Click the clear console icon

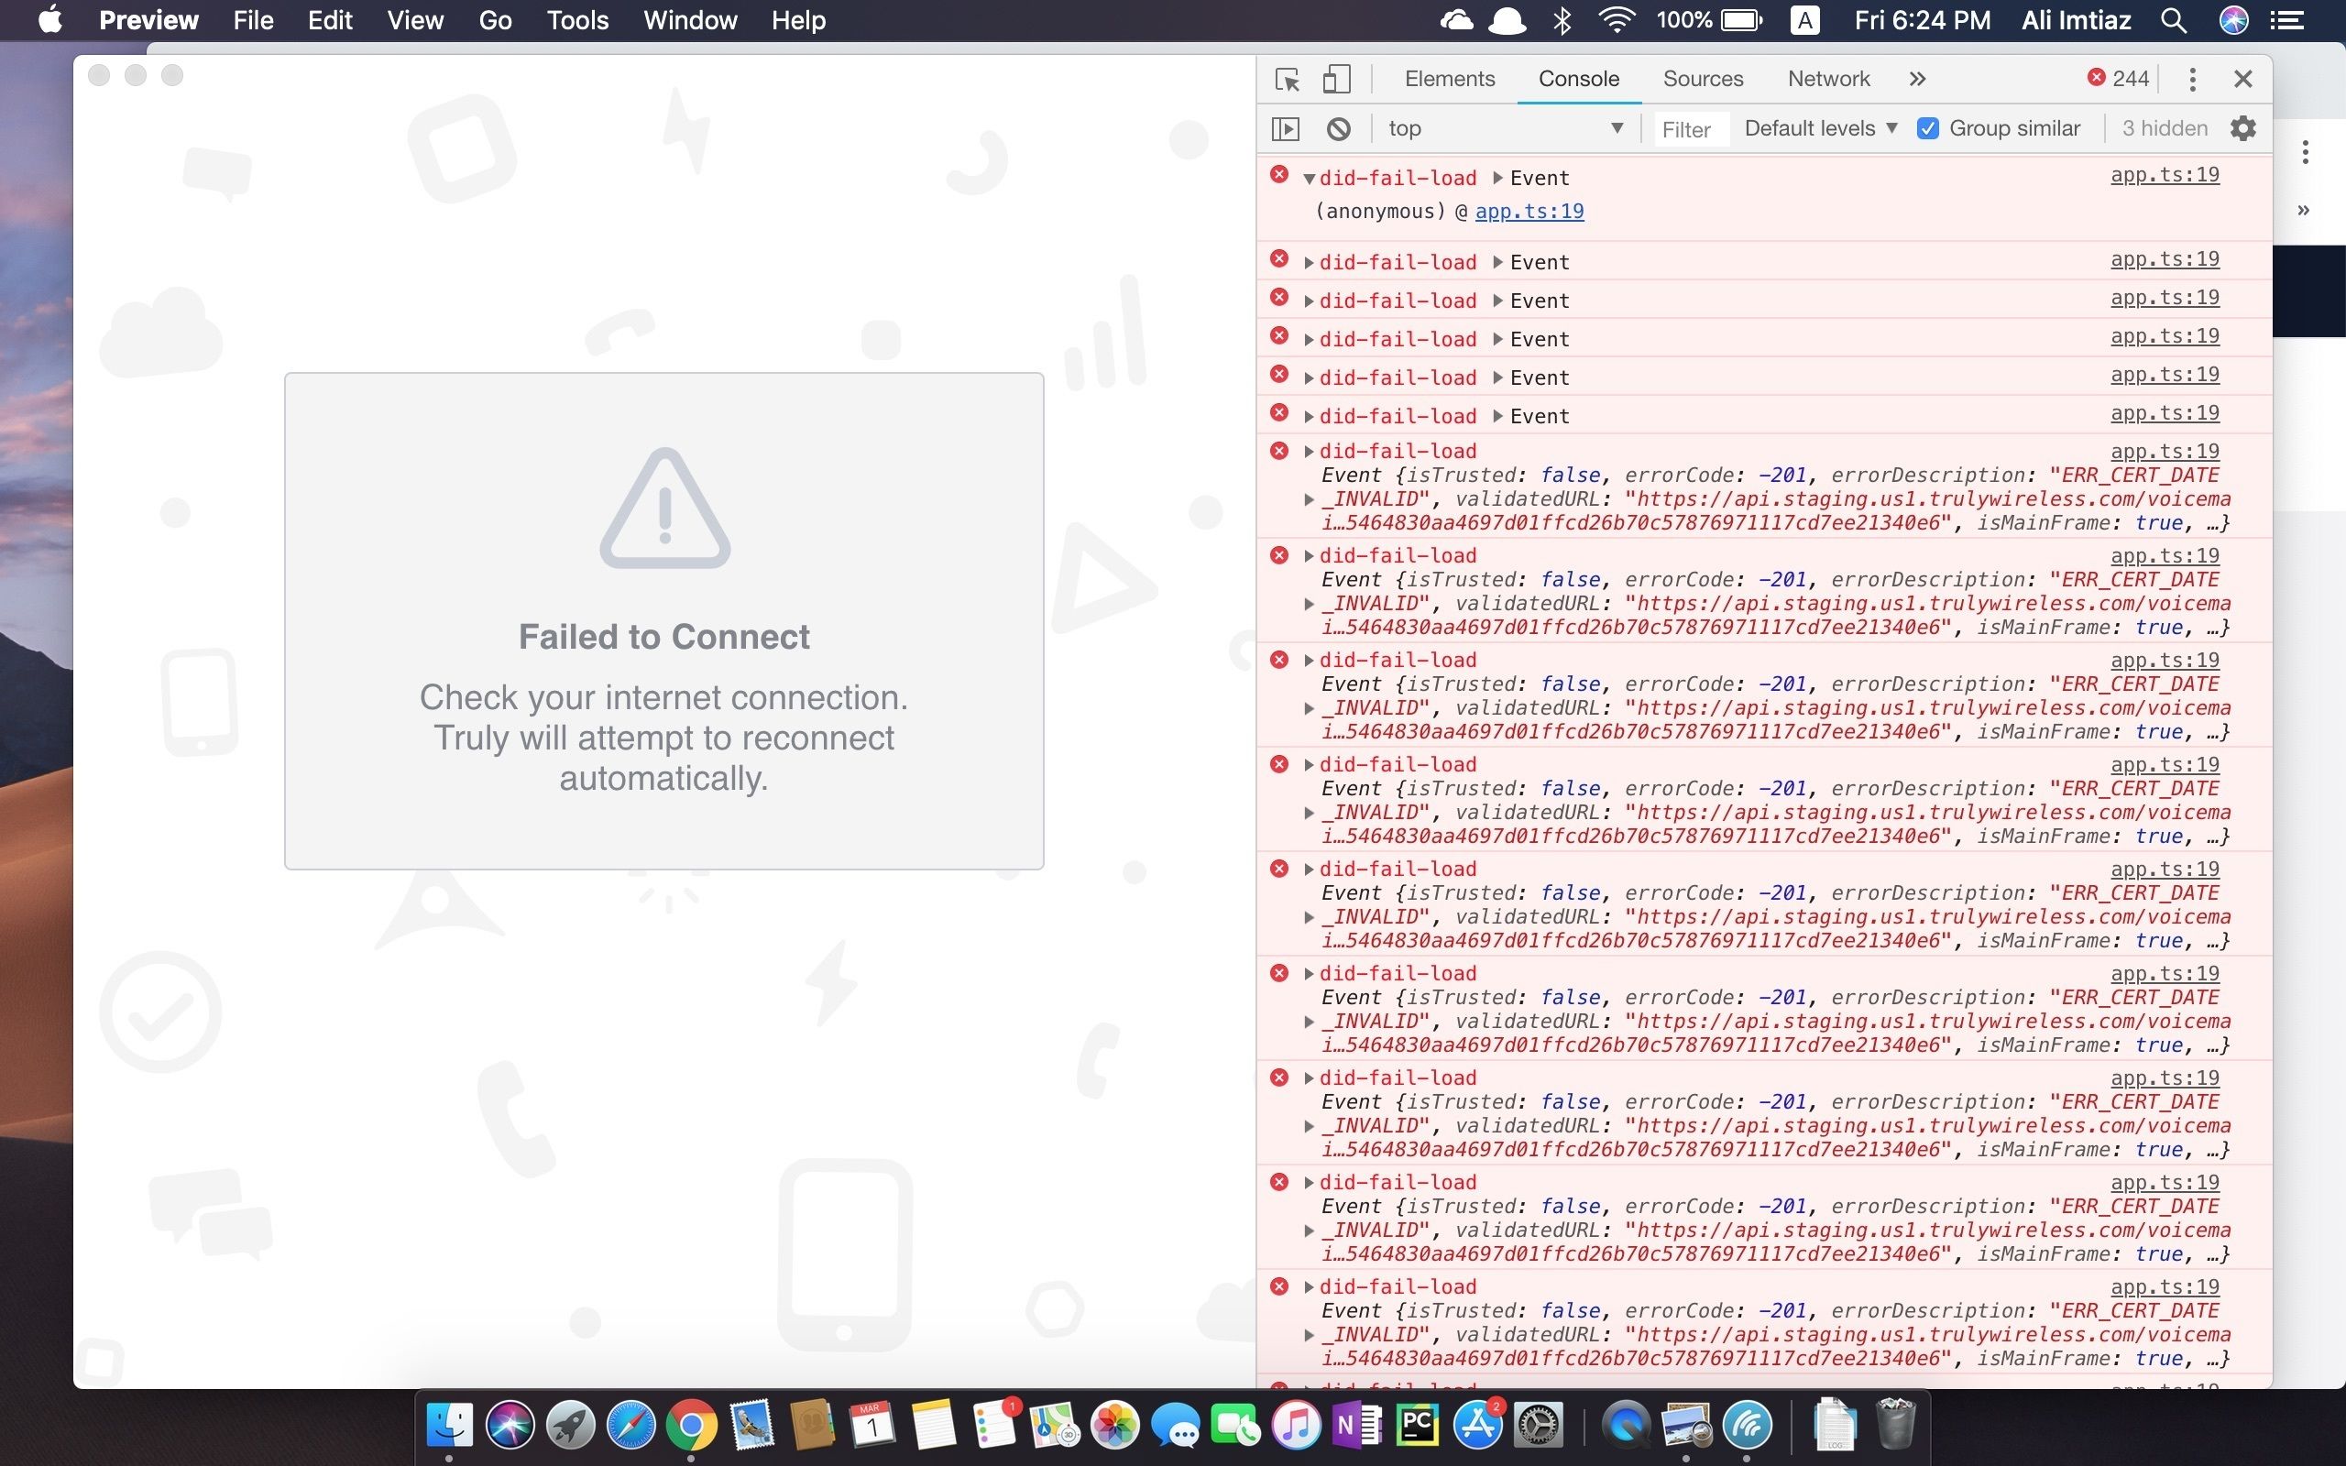pyautogui.click(x=1339, y=129)
